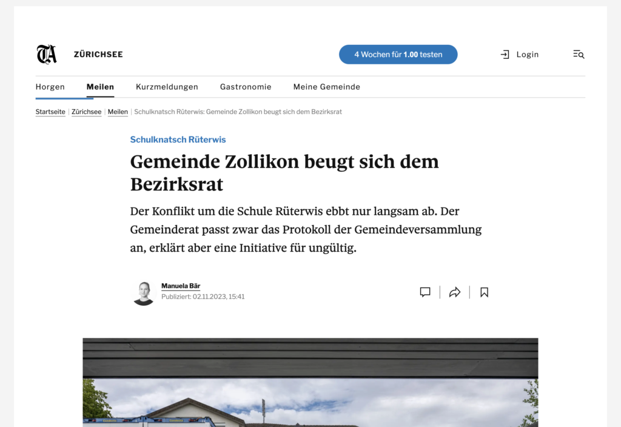Viewport: 621px width, 427px height.
Task: Click the ZÜRICHSEE section title in header
Action: pyautogui.click(x=98, y=55)
